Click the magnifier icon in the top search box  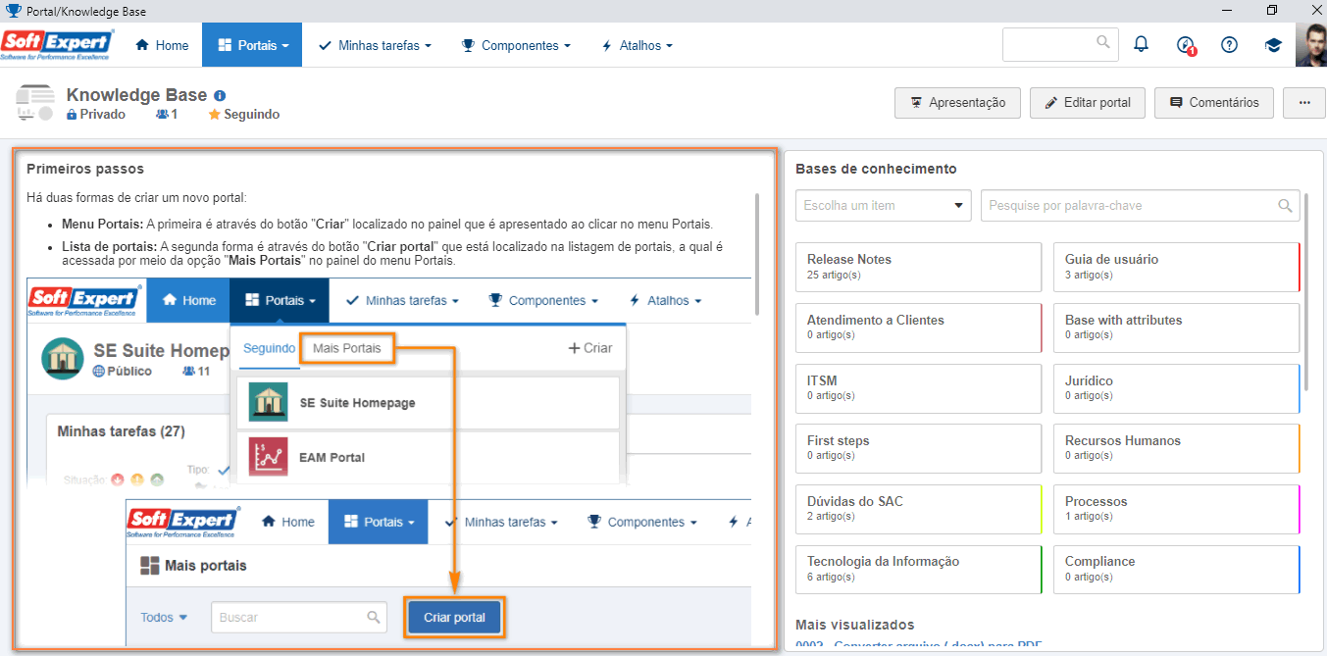pyautogui.click(x=1104, y=42)
